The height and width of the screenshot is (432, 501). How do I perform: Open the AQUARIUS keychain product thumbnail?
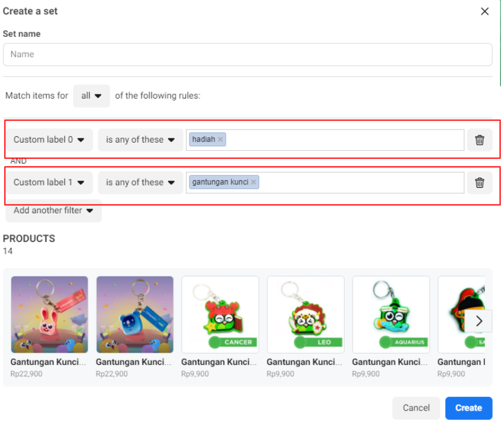pyautogui.click(x=391, y=314)
